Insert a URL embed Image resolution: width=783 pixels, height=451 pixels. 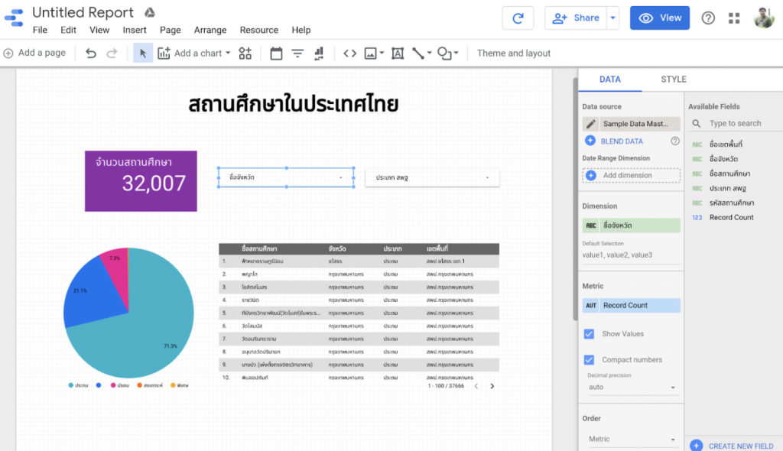coord(349,53)
